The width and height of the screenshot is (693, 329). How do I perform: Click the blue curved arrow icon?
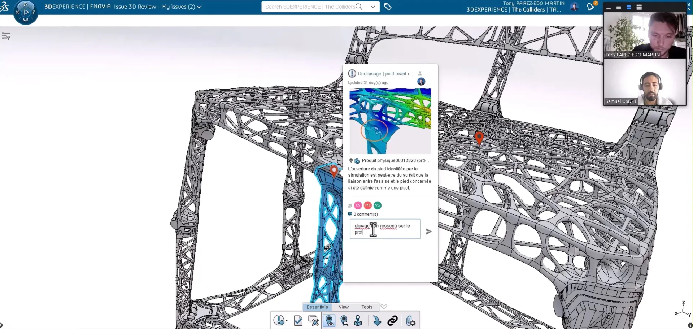tap(377, 321)
